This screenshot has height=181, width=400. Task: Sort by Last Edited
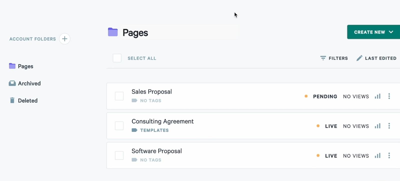(x=376, y=58)
